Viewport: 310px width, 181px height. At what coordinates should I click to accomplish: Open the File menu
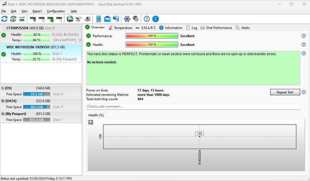4,11
